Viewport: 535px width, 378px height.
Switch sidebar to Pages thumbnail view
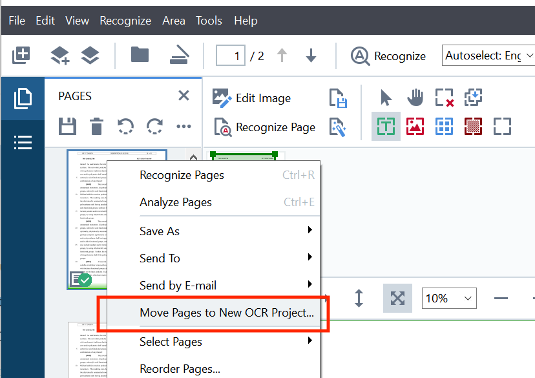[x=23, y=100]
